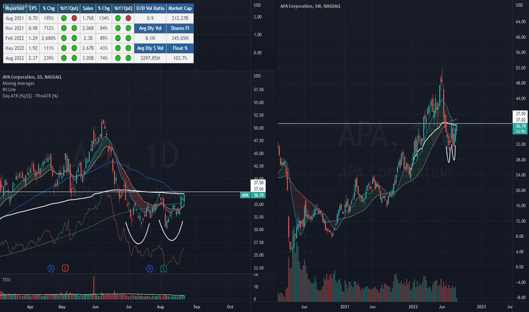Click the 'Market Cap' header cell

tap(180, 8)
